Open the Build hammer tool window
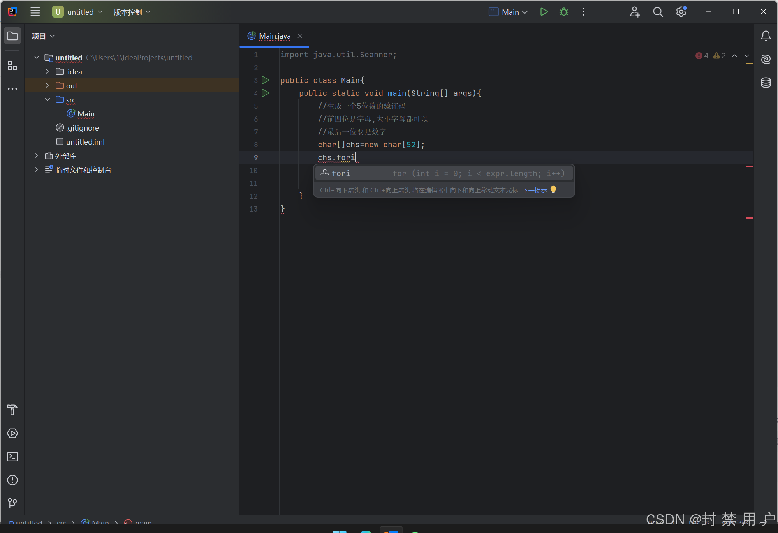Image resolution: width=778 pixels, height=533 pixels. click(x=12, y=410)
